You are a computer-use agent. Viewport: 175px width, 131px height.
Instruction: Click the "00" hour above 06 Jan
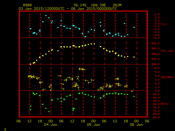136,121
